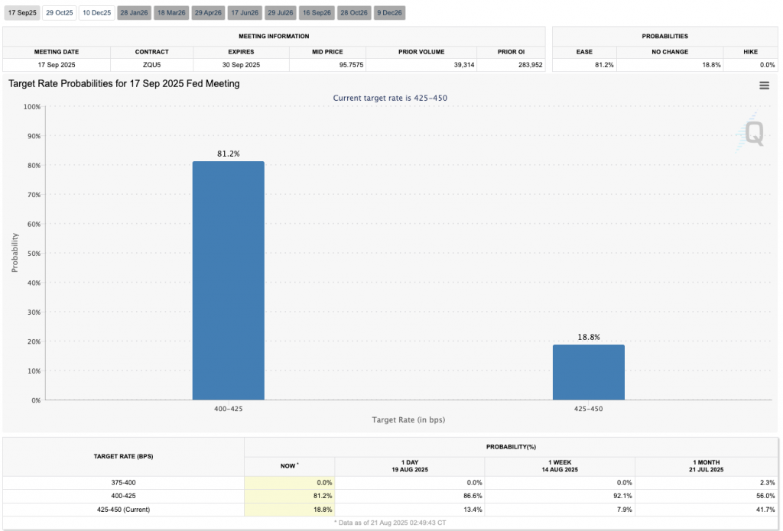Switch to the 29 Apr26 tab

[207, 12]
